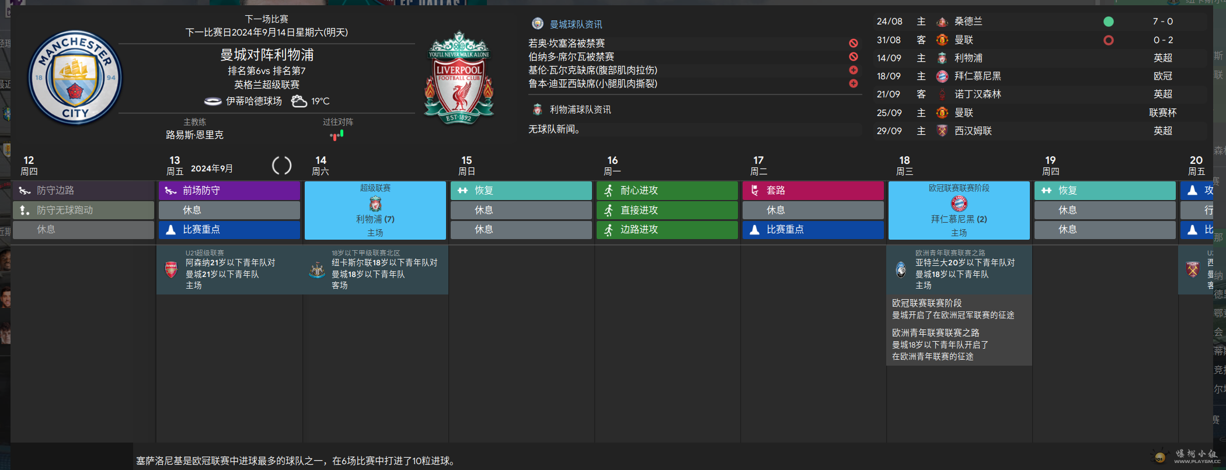Open the 前场防守 training session on Friday 13

coord(229,191)
